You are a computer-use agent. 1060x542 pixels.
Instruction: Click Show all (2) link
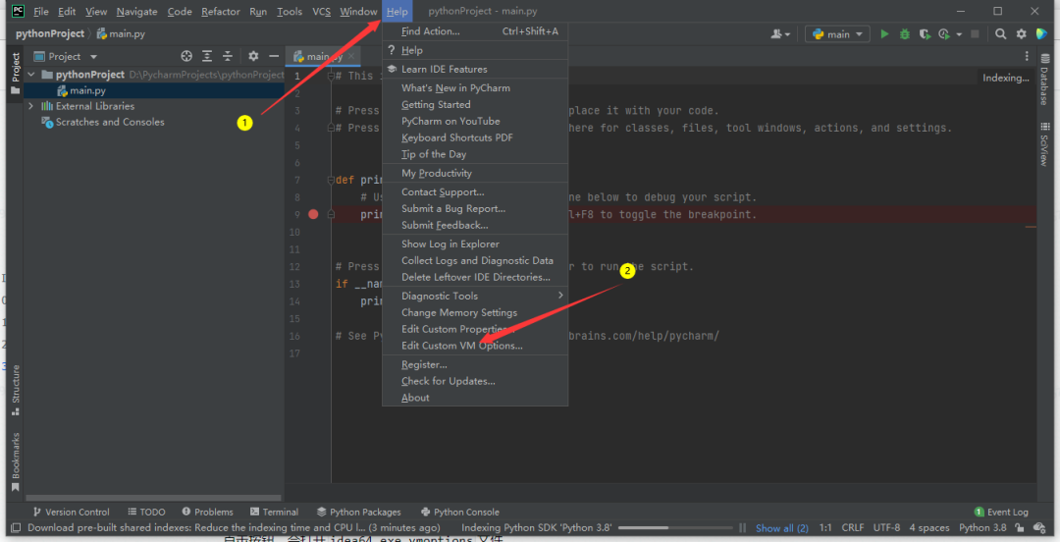(x=781, y=528)
